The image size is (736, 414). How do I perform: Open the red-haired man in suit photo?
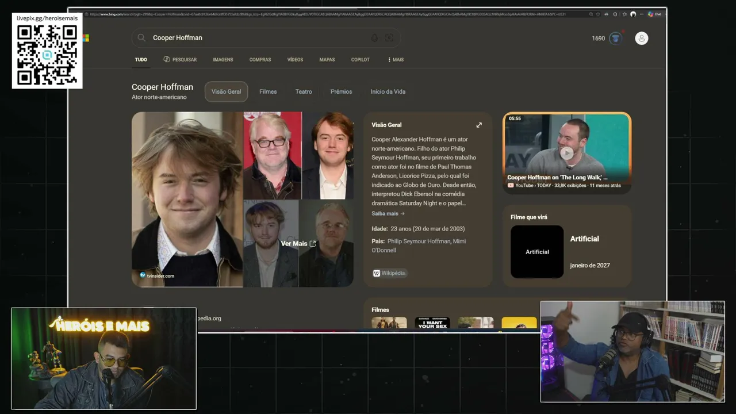(x=328, y=155)
